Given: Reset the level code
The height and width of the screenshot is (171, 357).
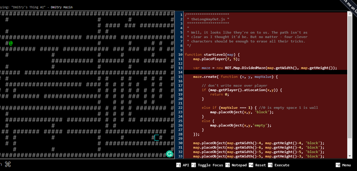Looking at the screenshot, I should [x=260, y=165].
